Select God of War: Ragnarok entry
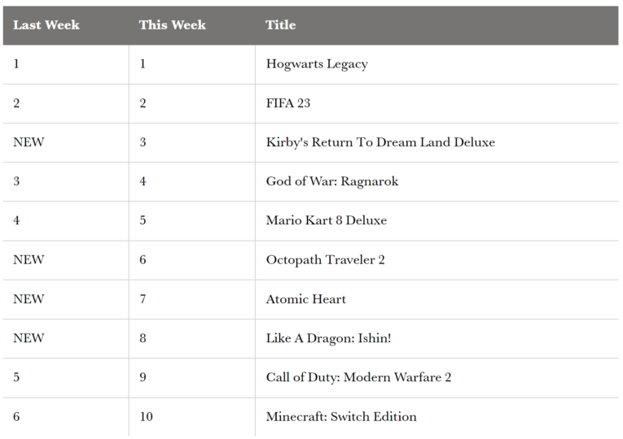 [x=332, y=181]
